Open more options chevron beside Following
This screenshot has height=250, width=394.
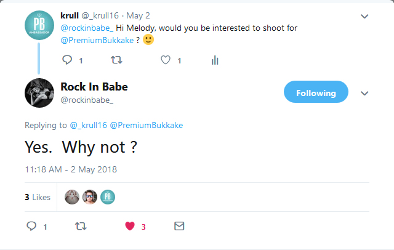pyautogui.click(x=364, y=94)
